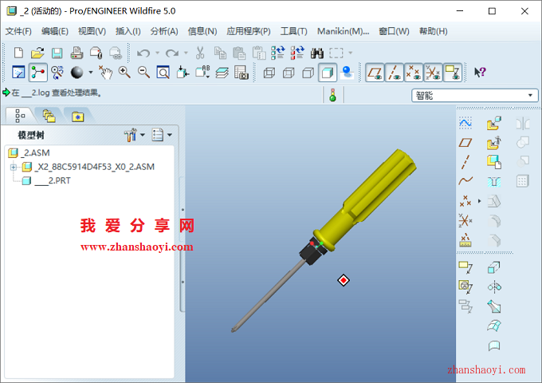Open the 分析(A) menu
542x383 pixels.
[164, 31]
